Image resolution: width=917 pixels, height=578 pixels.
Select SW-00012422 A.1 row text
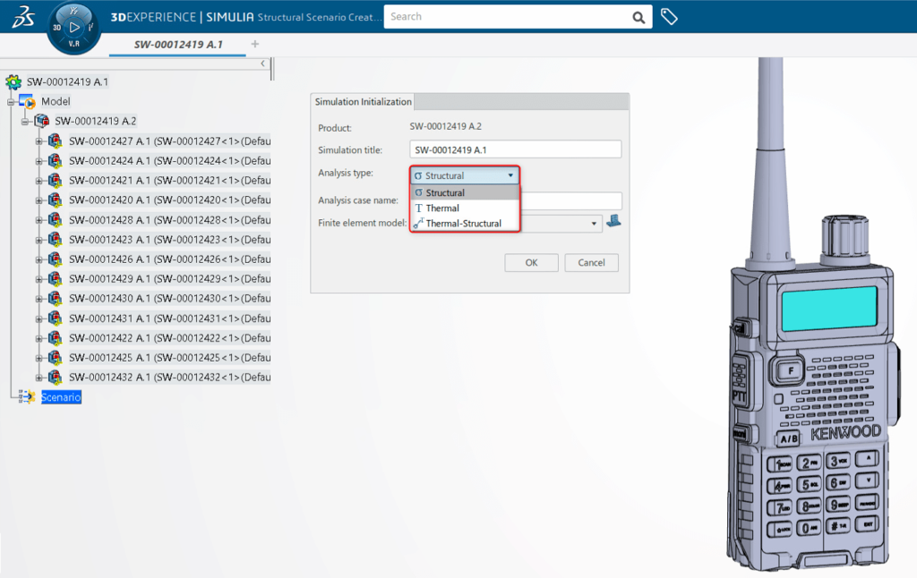click(169, 338)
